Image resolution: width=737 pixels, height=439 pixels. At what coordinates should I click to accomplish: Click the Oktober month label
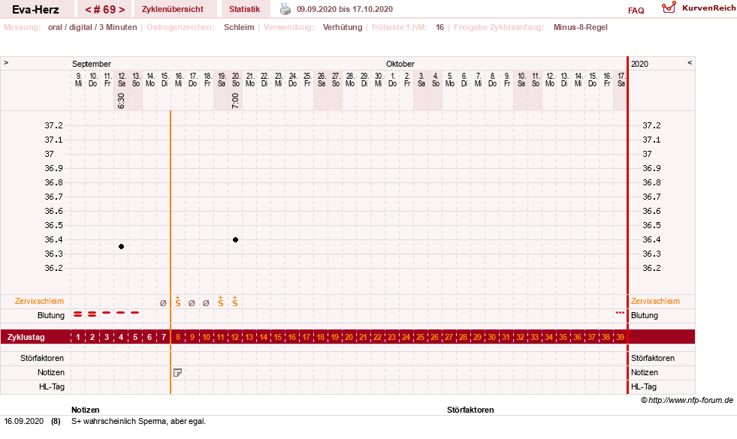tap(400, 64)
